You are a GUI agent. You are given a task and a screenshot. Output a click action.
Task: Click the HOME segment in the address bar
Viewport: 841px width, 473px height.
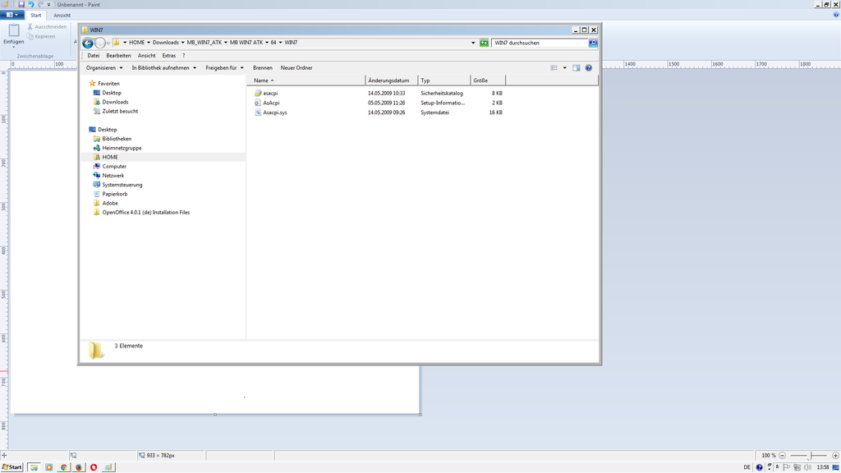point(137,43)
